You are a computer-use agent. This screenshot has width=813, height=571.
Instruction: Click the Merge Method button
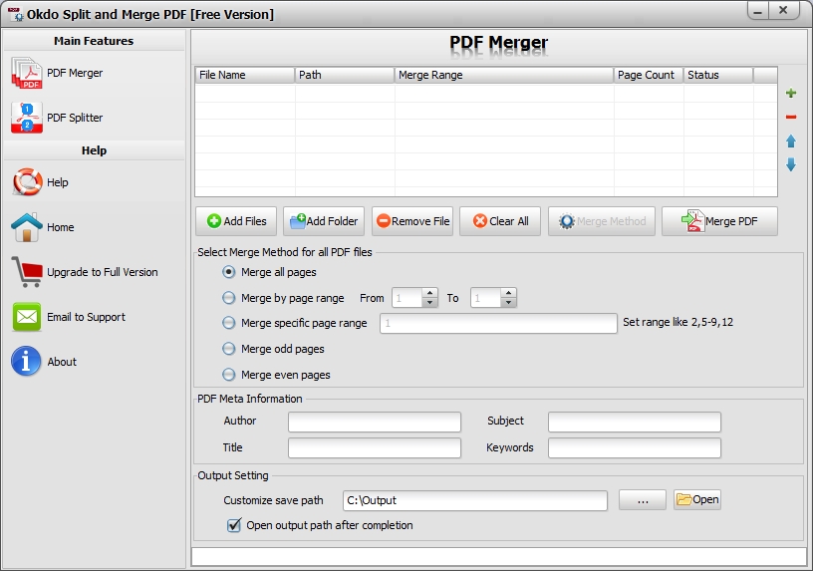[602, 221]
